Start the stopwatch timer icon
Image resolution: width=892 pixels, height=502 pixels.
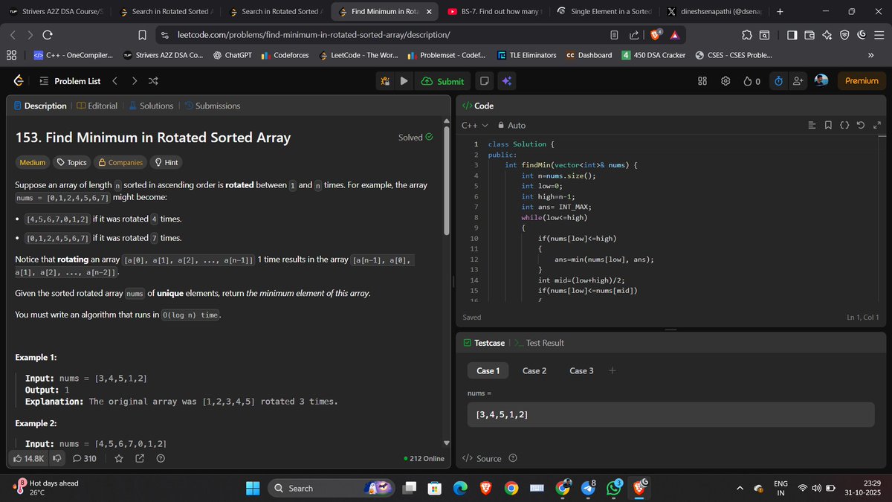[778, 81]
